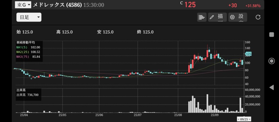This screenshot has height=122, width=279.
Task: Select the MA3(75) moving average entry
Action: 28,56
